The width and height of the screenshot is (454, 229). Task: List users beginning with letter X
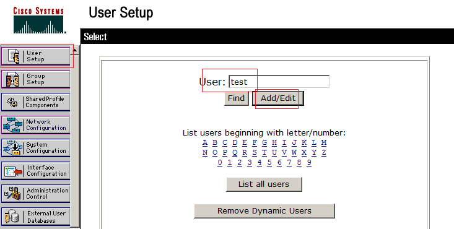pos(304,153)
